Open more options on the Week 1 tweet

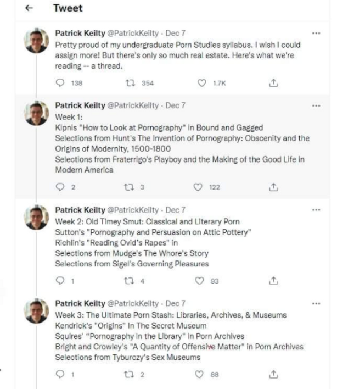point(316,105)
